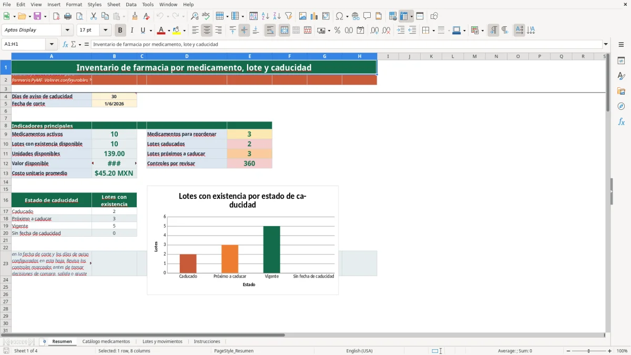Viewport: 631px width, 355px height.
Task: Toggle Underline formatting
Action: (x=143, y=31)
